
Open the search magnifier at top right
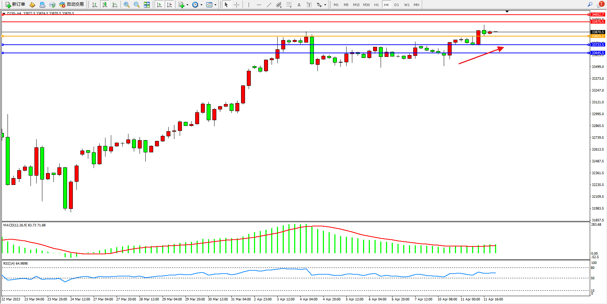point(590,5)
